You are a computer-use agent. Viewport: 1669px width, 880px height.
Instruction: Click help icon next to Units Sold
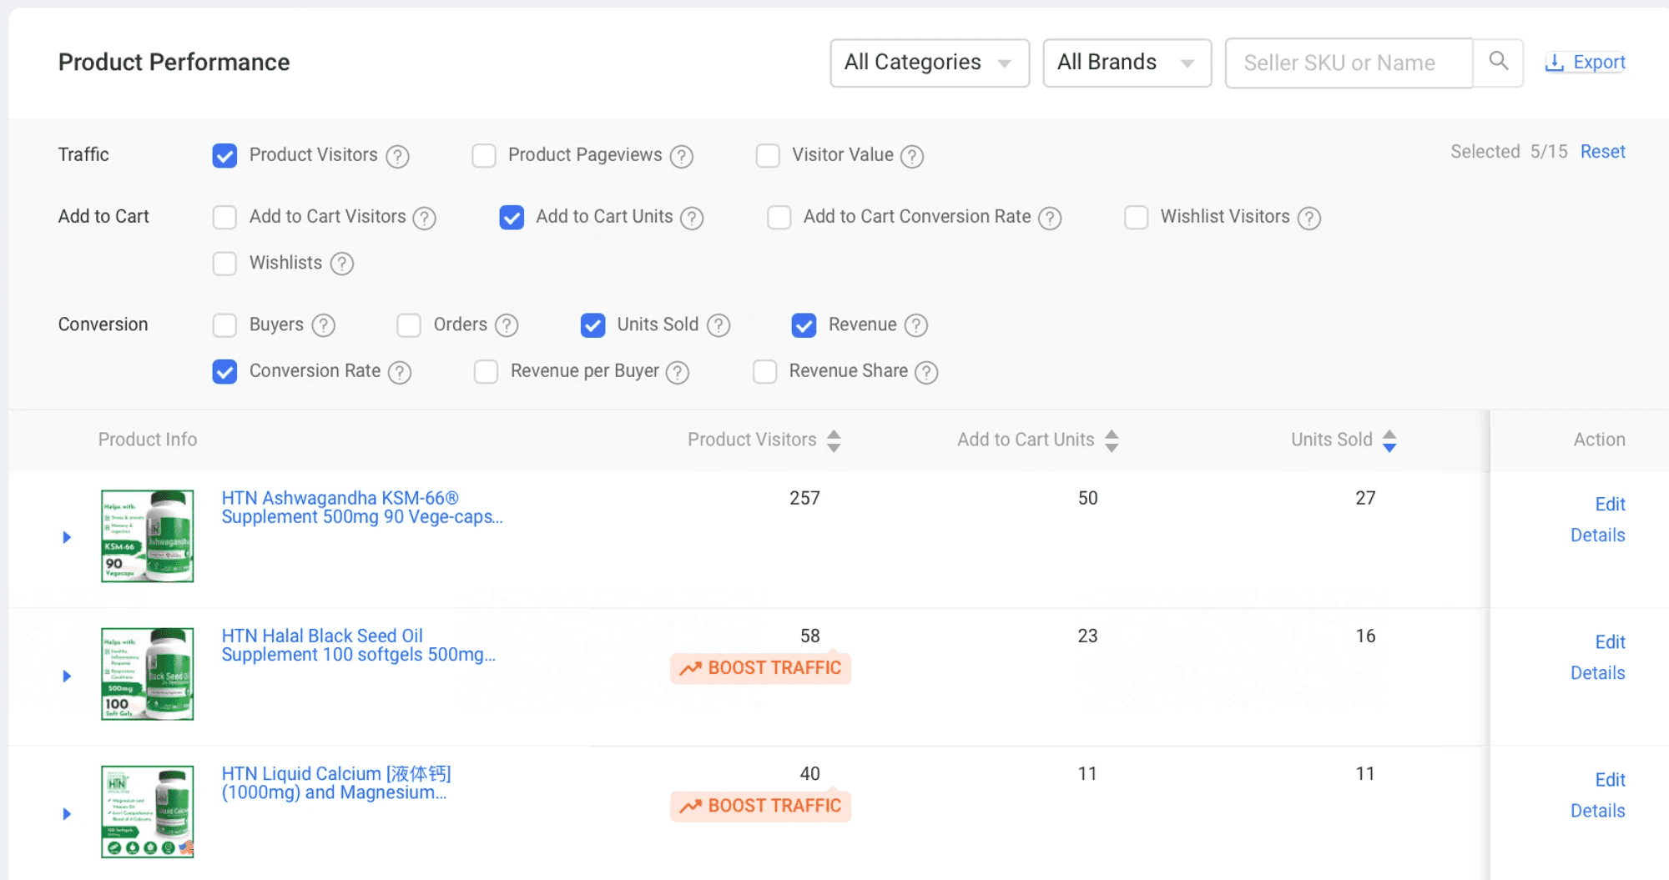(719, 325)
